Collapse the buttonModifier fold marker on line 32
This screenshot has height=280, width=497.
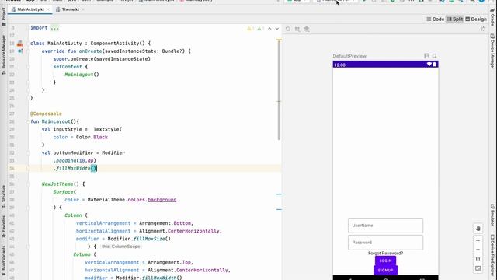pyautogui.click(x=28, y=152)
